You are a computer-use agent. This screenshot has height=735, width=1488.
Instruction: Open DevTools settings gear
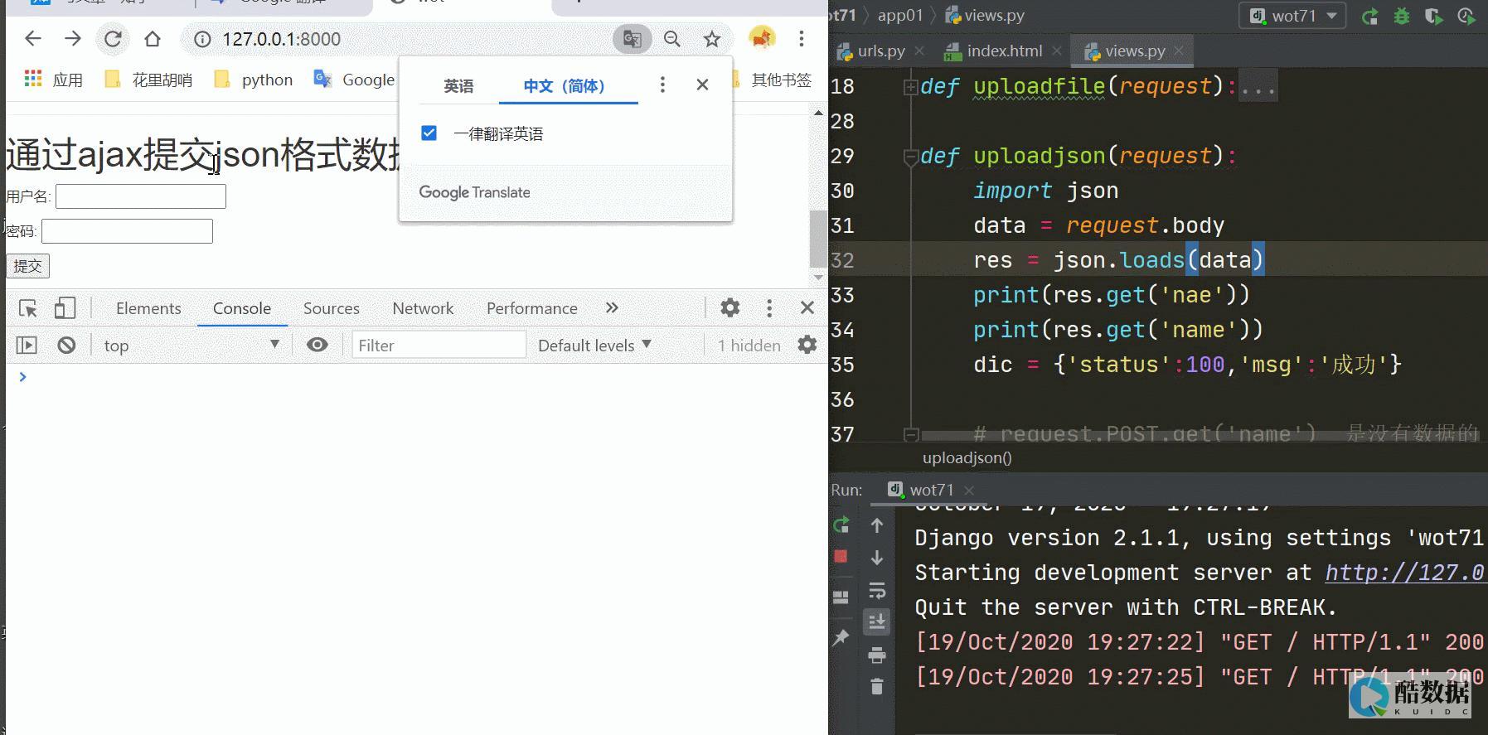tap(729, 308)
